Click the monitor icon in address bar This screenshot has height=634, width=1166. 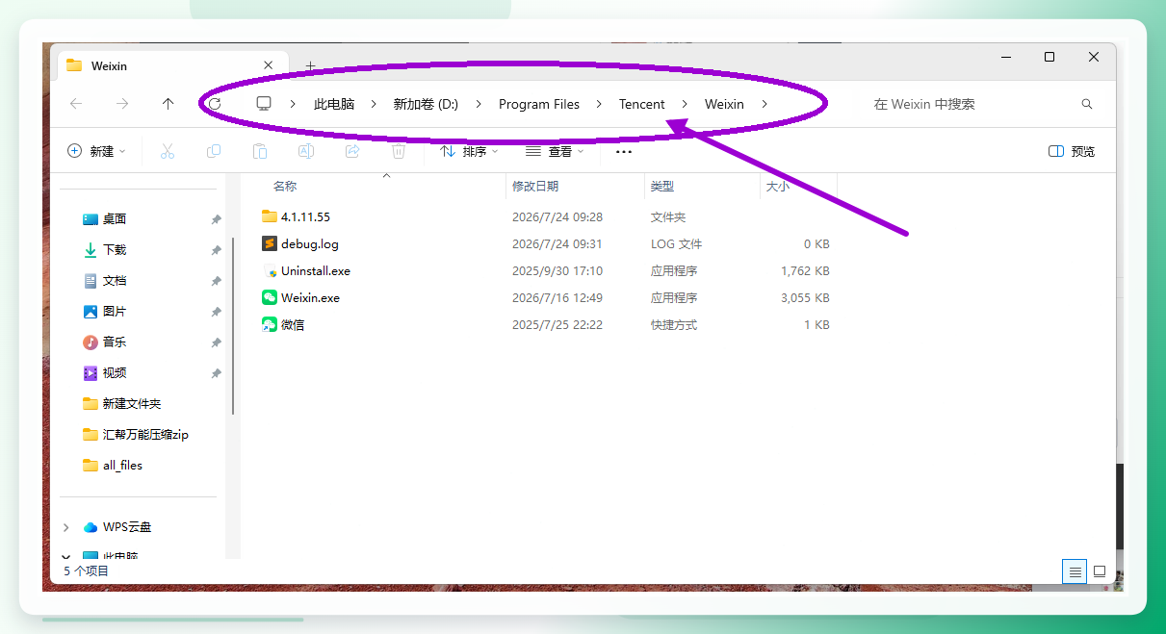coord(263,103)
